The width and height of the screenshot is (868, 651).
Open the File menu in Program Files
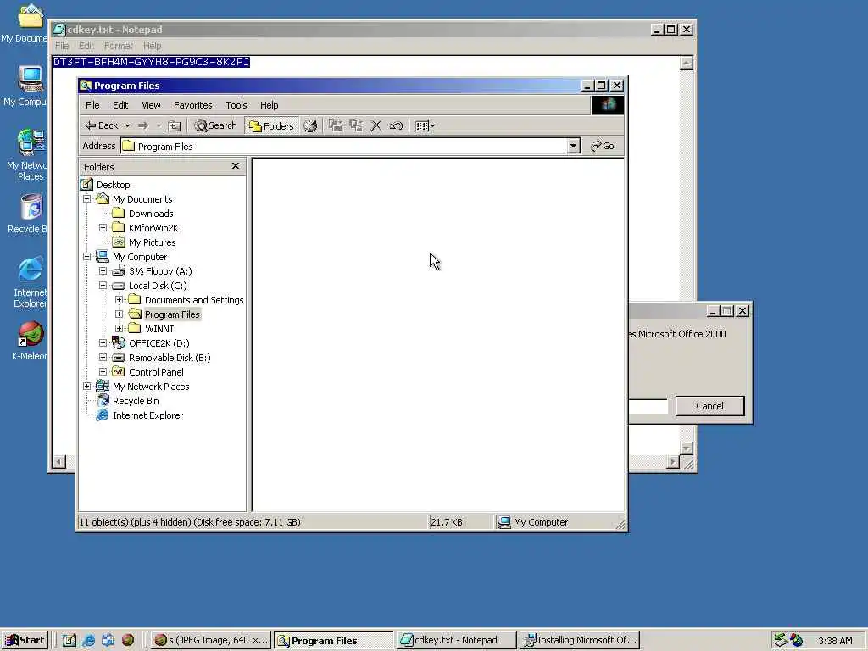[x=92, y=105]
